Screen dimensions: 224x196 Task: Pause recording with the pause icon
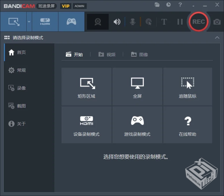[180, 22]
